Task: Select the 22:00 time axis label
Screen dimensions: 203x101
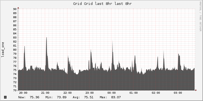Action: pos(67,93)
